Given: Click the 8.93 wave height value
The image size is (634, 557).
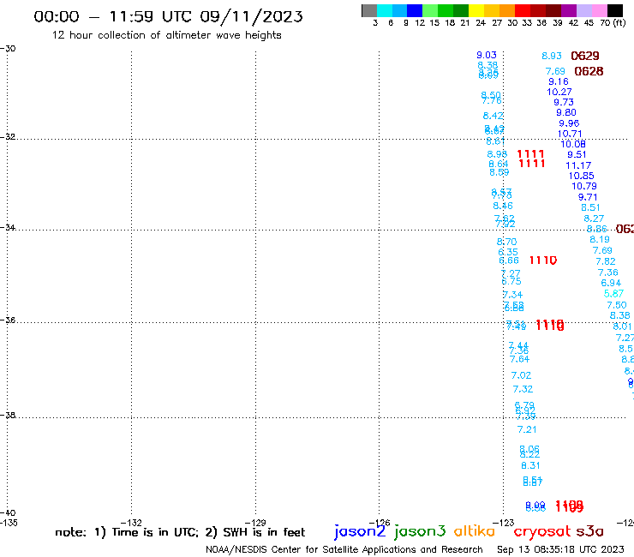Looking at the screenshot, I should (552, 56).
